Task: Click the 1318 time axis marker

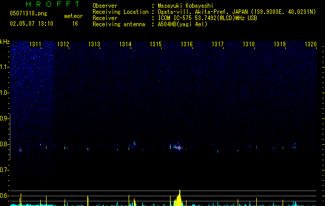Action: click(x=249, y=44)
